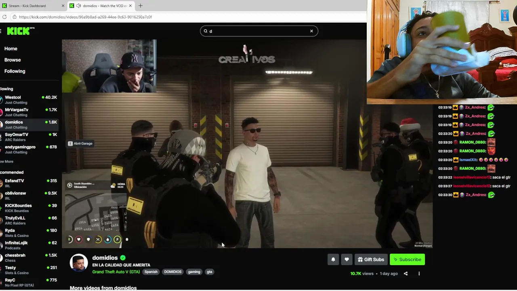Image resolution: width=517 pixels, height=291 pixels.
Task: Click the 10.7K views text
Action: (x=362, y=274)
